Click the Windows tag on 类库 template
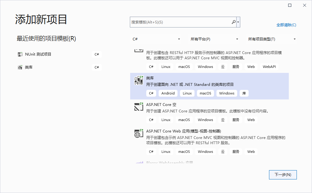Viewport: 312px width, 193px height. pos(227,93)
